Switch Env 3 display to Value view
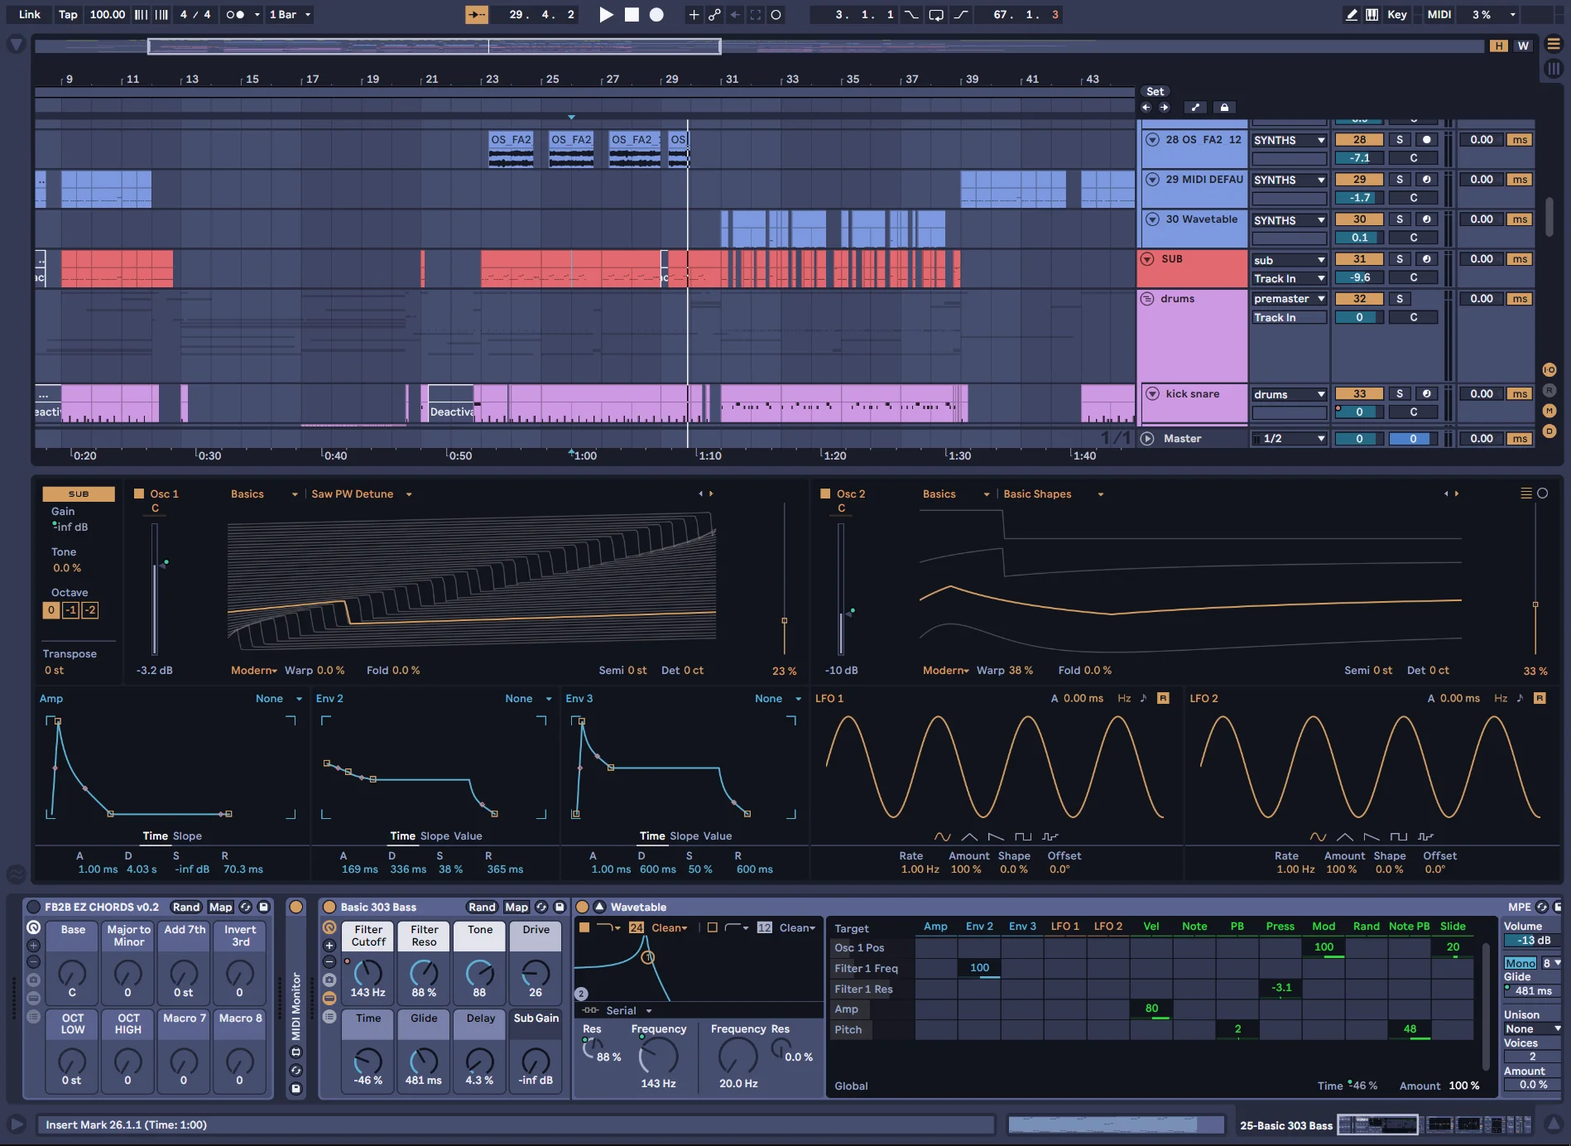 [x=717, y=835]
